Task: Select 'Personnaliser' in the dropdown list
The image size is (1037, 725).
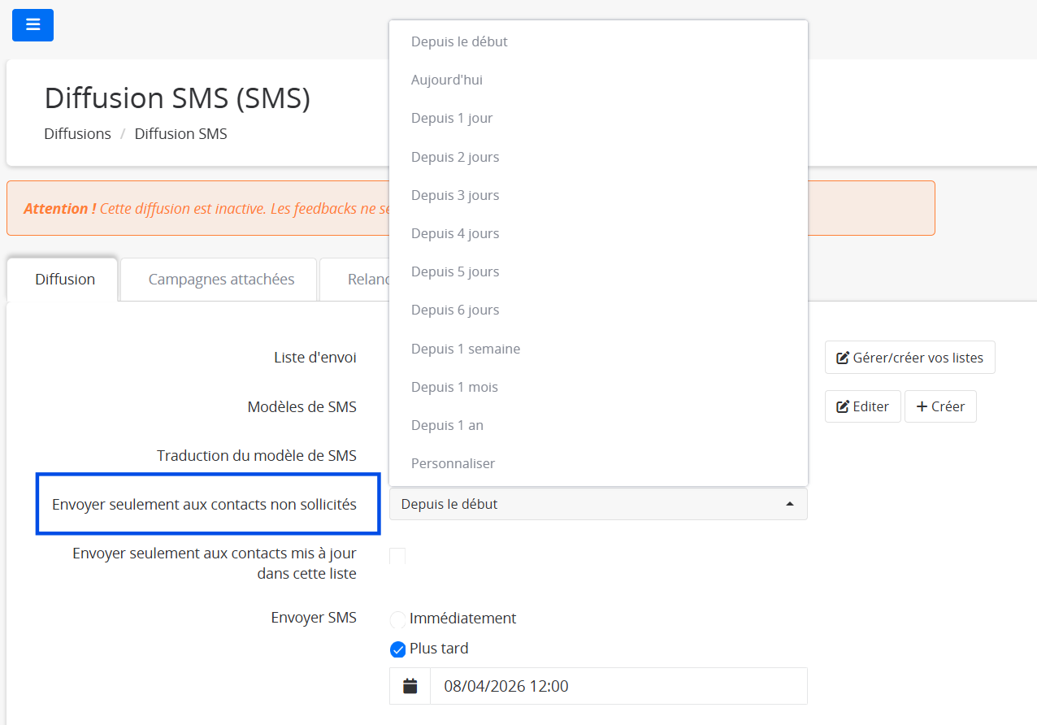Action: tap(453, 463)
